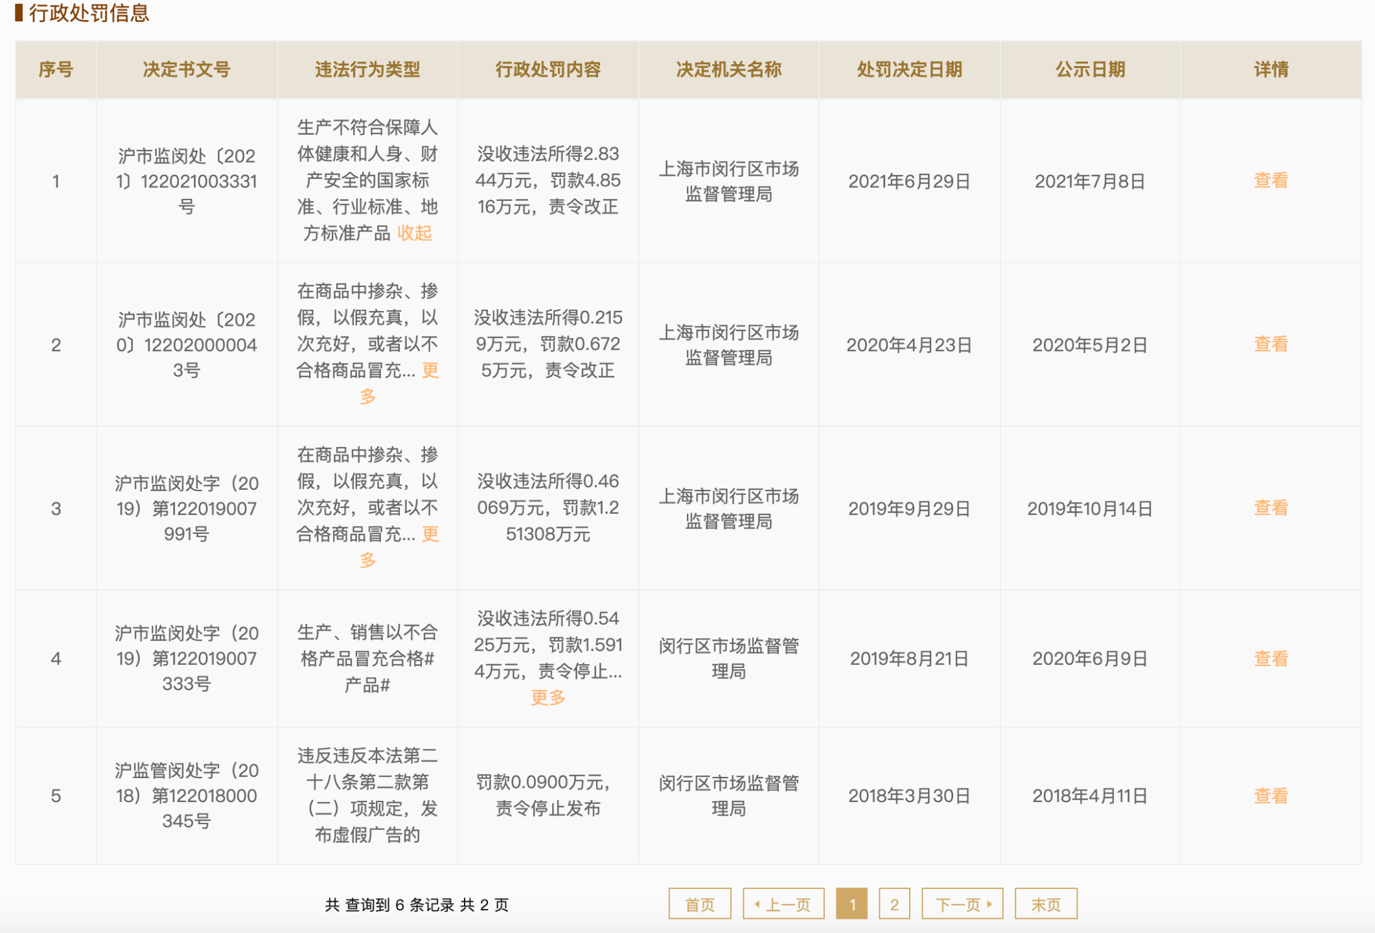
Task: Click the 下一页 next page button
Action: click(x=962, y=904)
